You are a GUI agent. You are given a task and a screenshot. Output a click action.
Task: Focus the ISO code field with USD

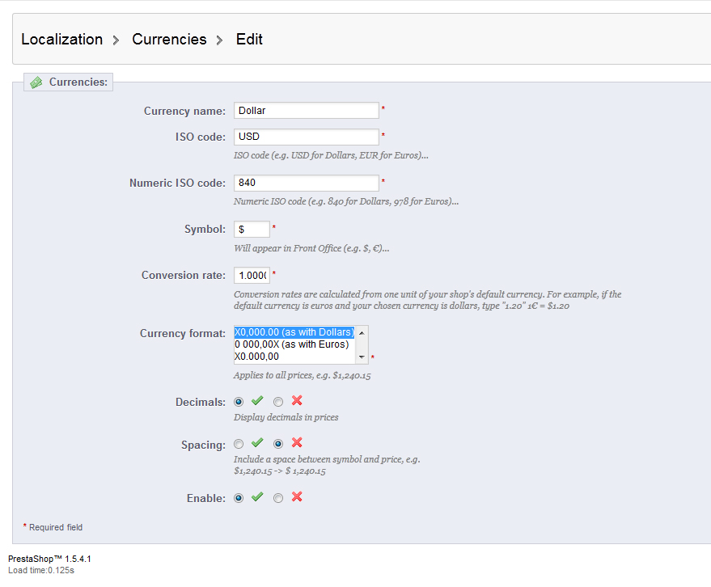point(307,137)
